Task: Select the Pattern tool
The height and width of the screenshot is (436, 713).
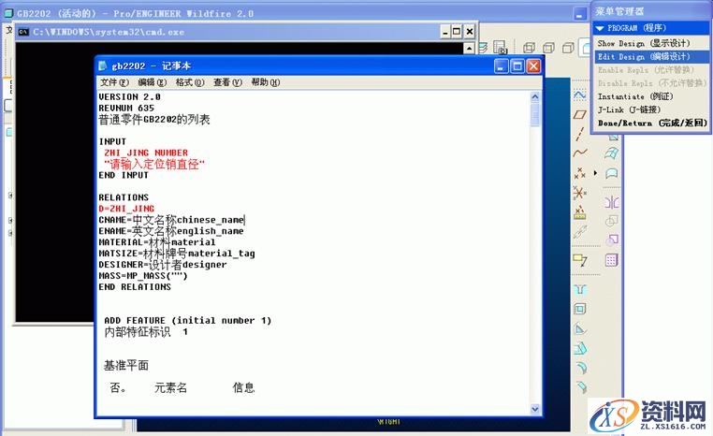Action: [x=612, y=260]
